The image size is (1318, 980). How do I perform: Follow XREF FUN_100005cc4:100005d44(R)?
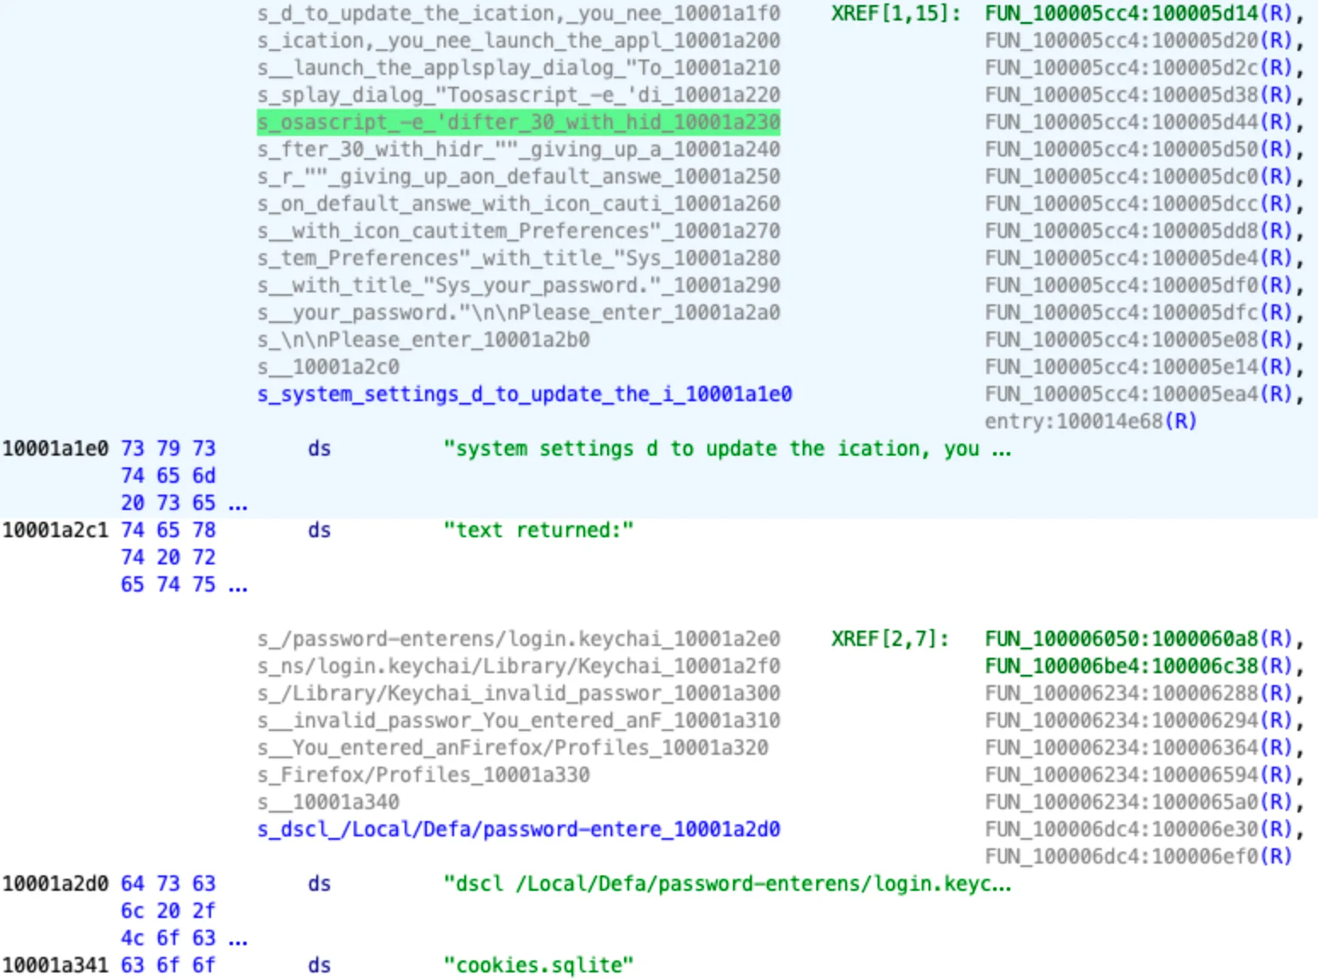(x=1139, y=122)
